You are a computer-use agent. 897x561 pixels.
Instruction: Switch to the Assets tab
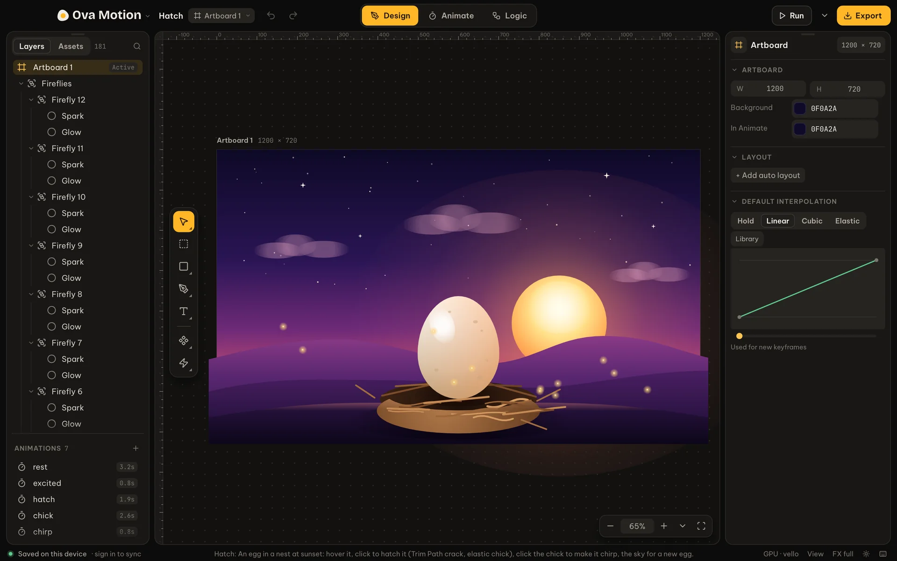pyautogui.click(x=71, y=46)
